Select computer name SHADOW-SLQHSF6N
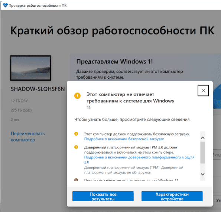The height and width of the screenshot is (212, 221). (x=38, y=89)
